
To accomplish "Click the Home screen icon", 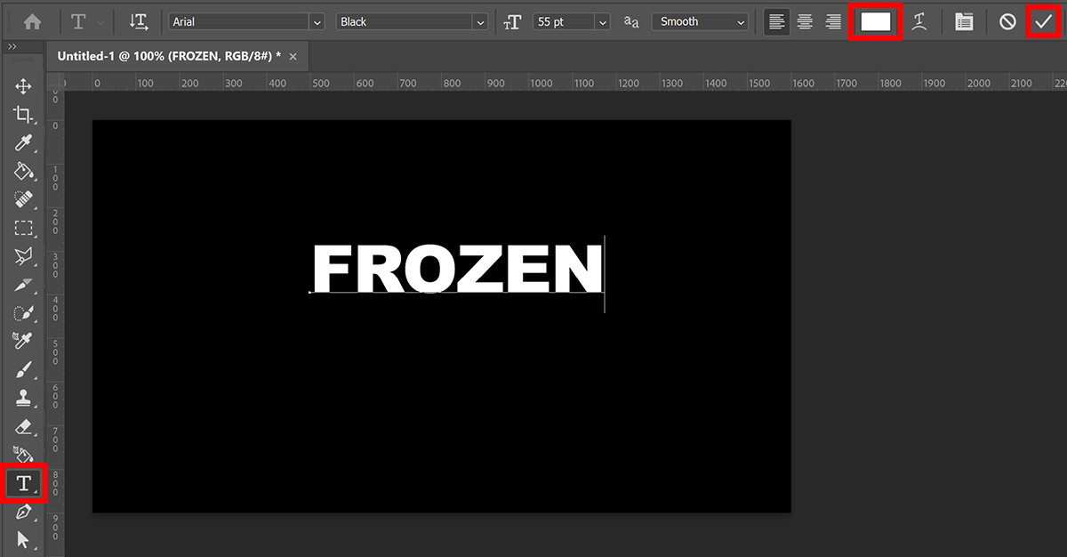I will click(x=33, y=20).
